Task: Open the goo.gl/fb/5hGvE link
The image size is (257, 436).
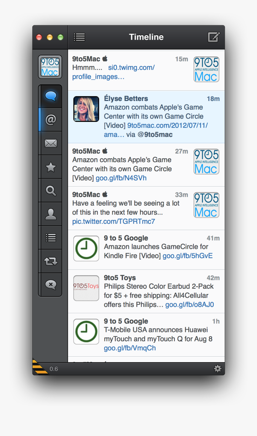Action: pos(188,256)
